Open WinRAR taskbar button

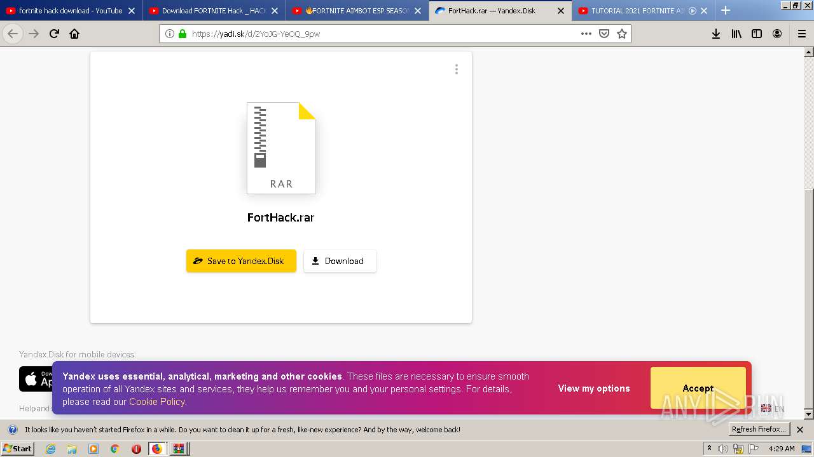click(x=179, y=449)
